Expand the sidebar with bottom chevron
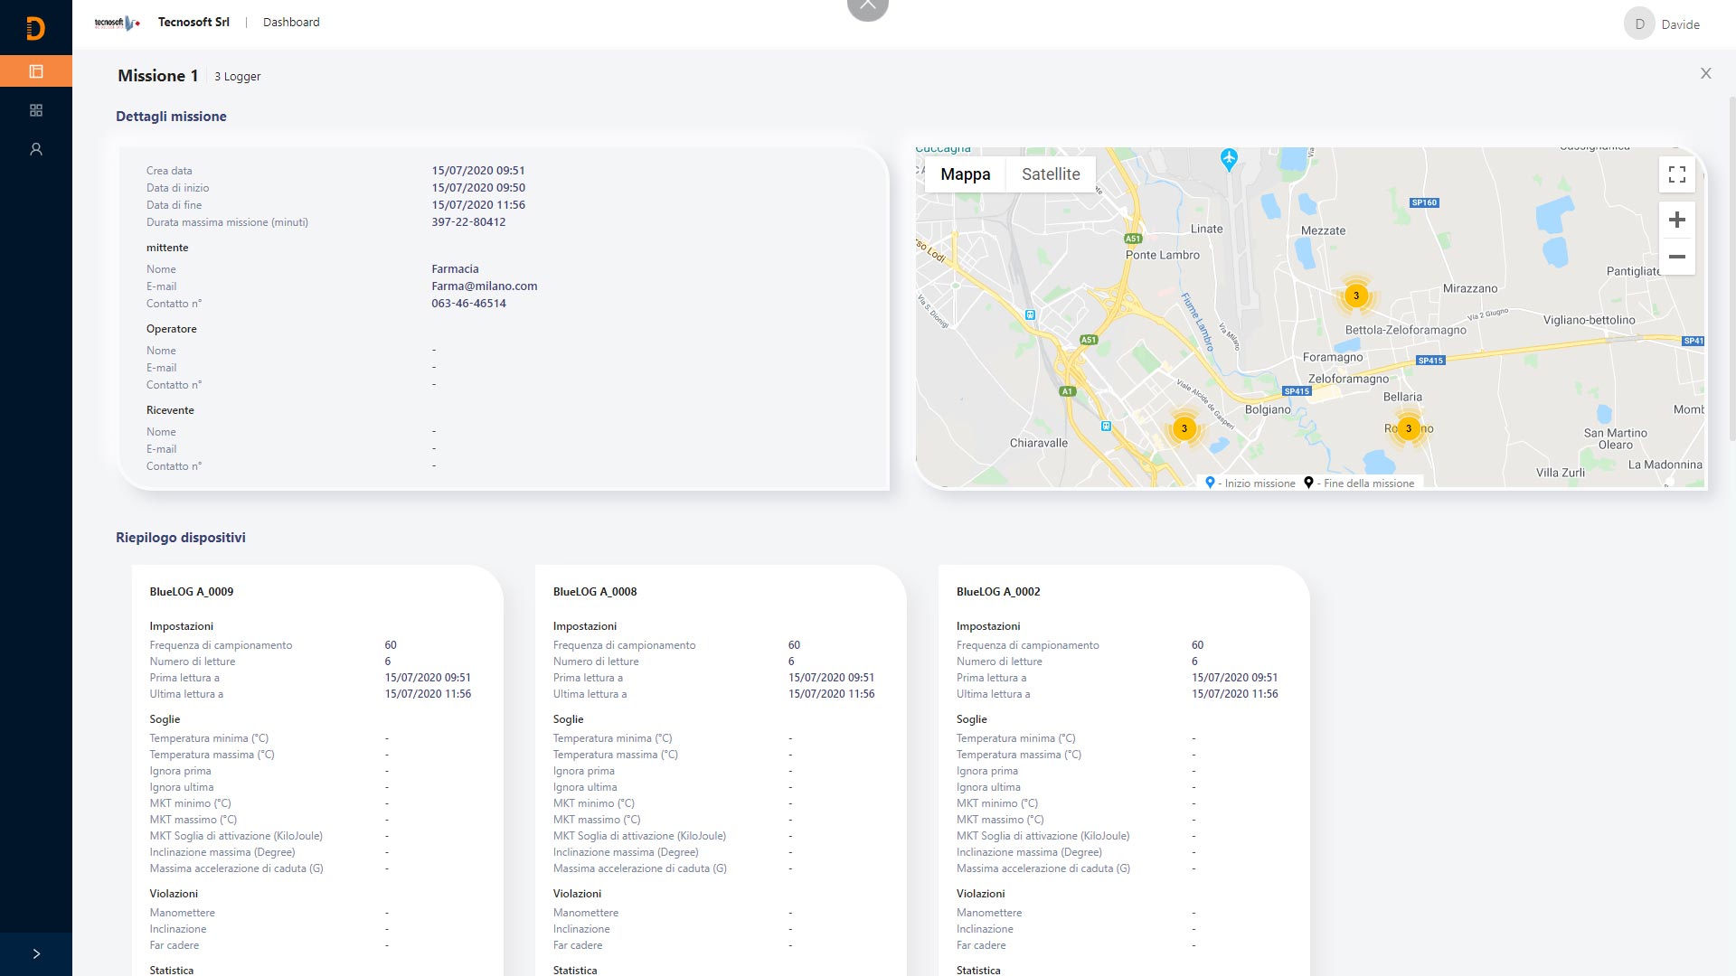1736x976 pixels. (36, 953)
